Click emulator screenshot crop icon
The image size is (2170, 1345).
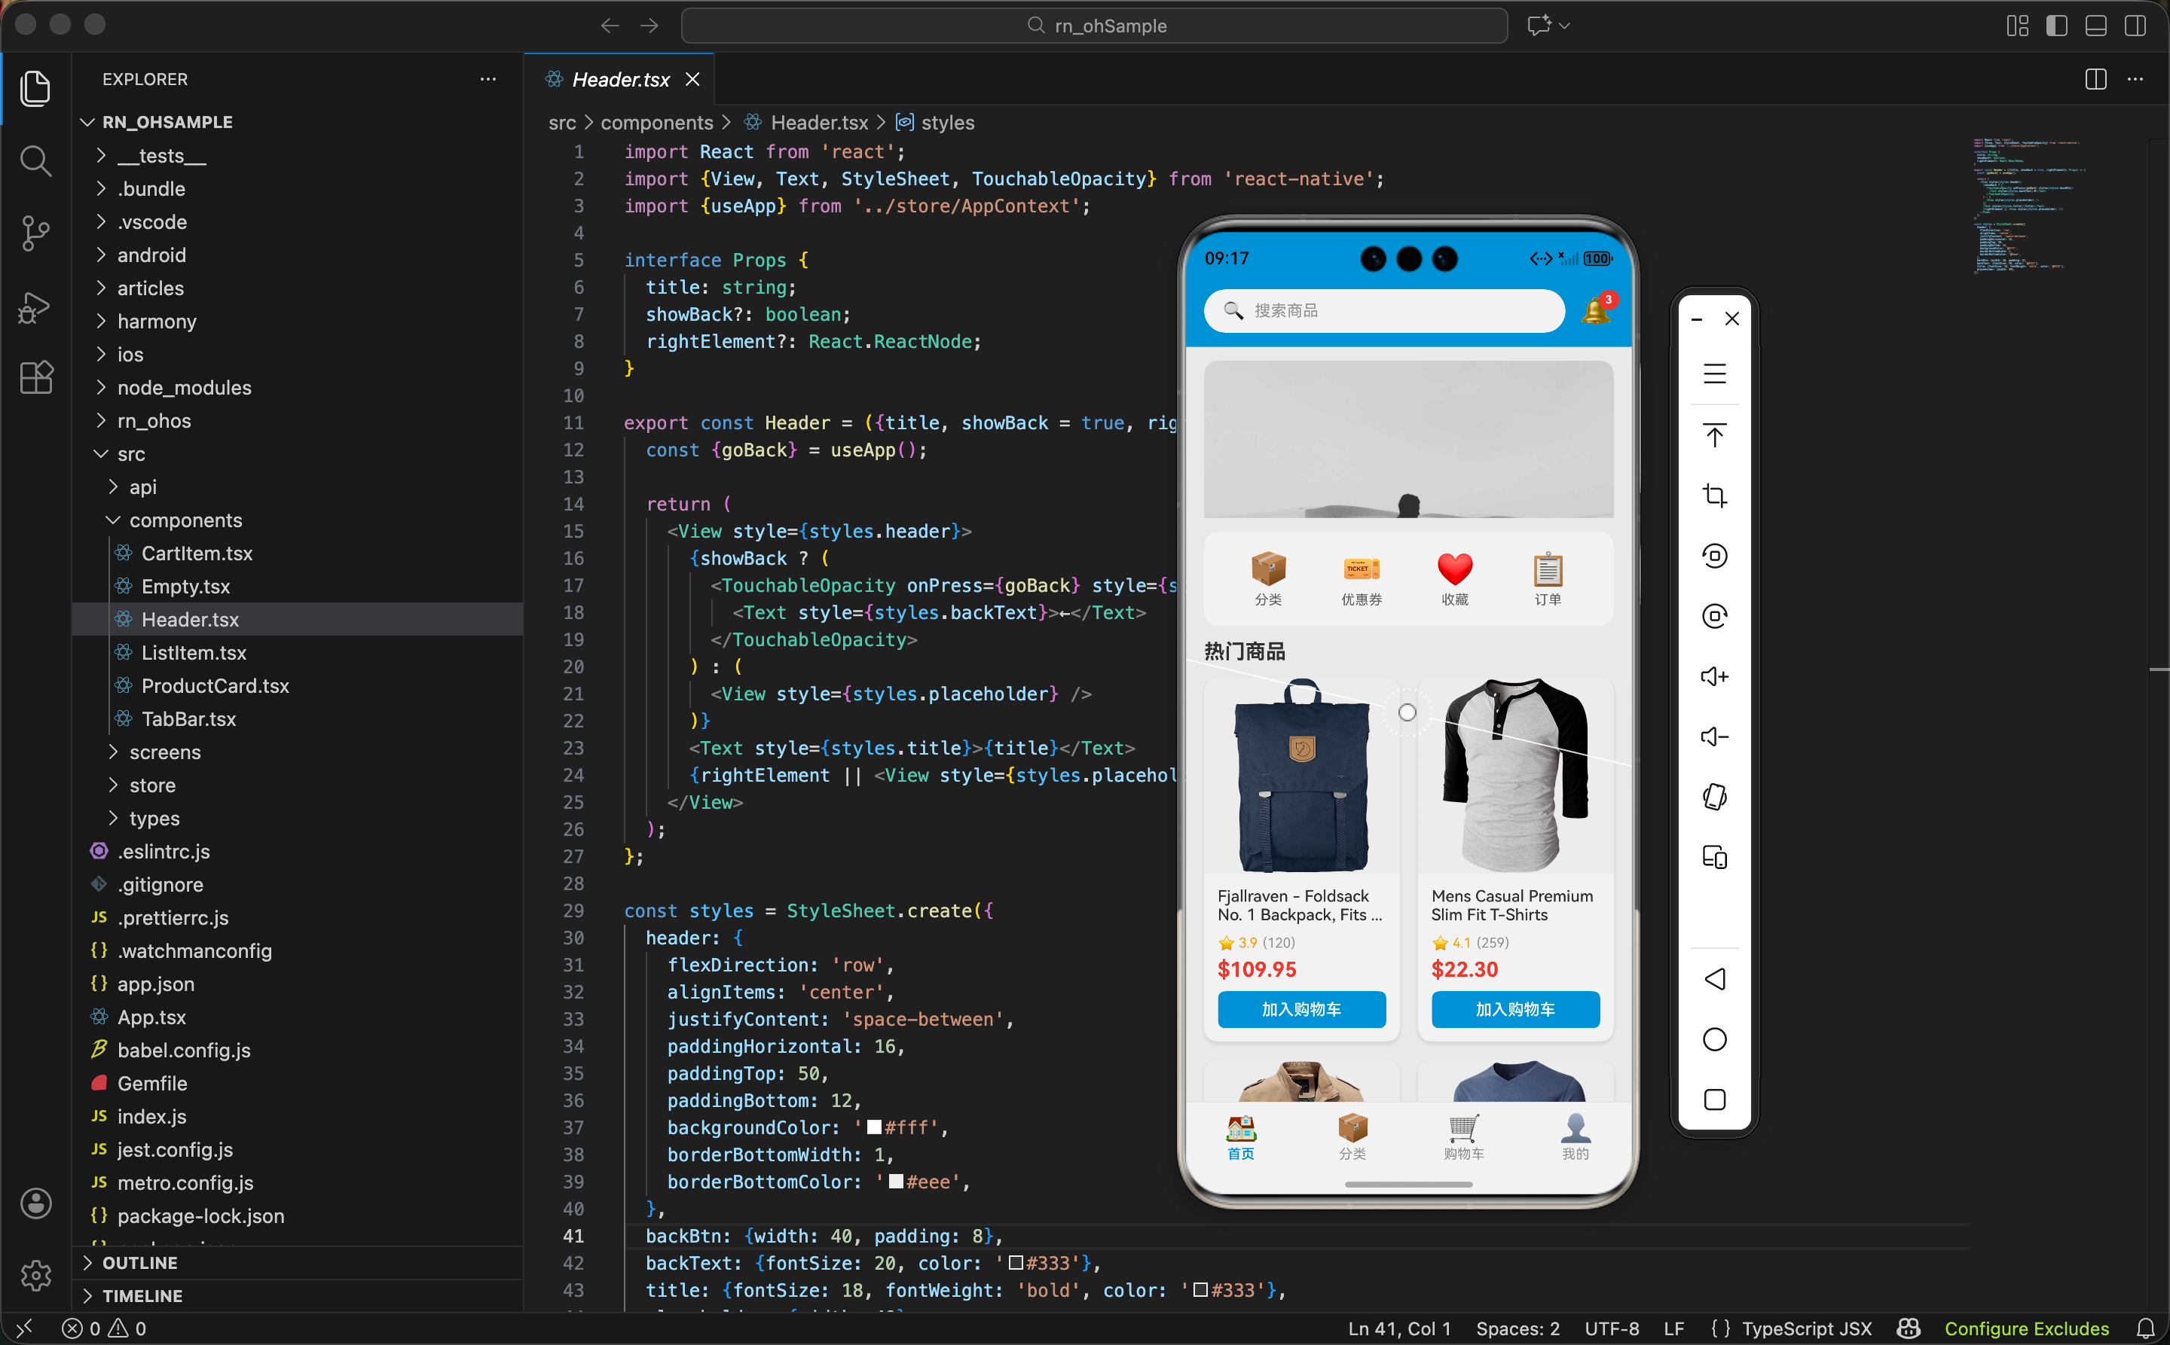[1713, 496]
